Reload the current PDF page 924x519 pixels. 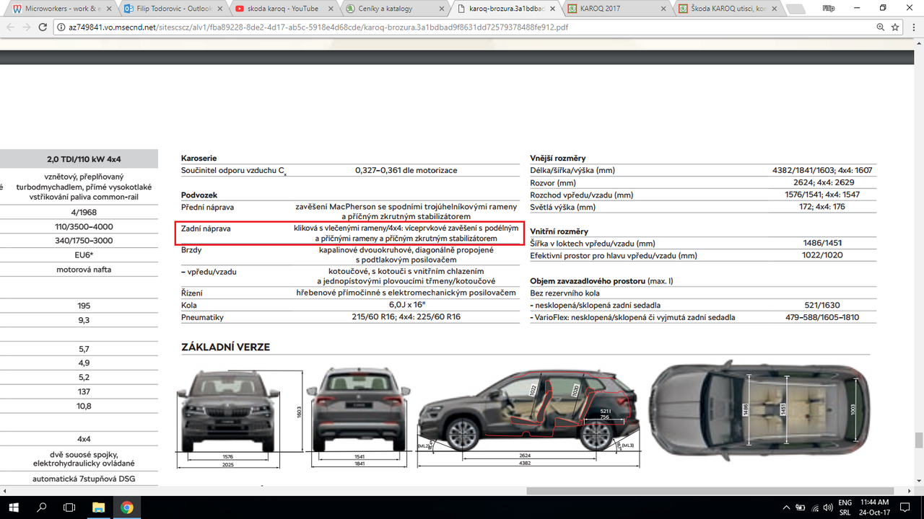44,27
